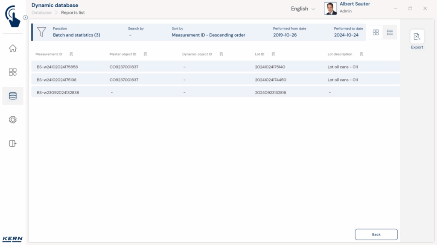
Task: Click the logout door icon in sidebar
Action: 13,144
